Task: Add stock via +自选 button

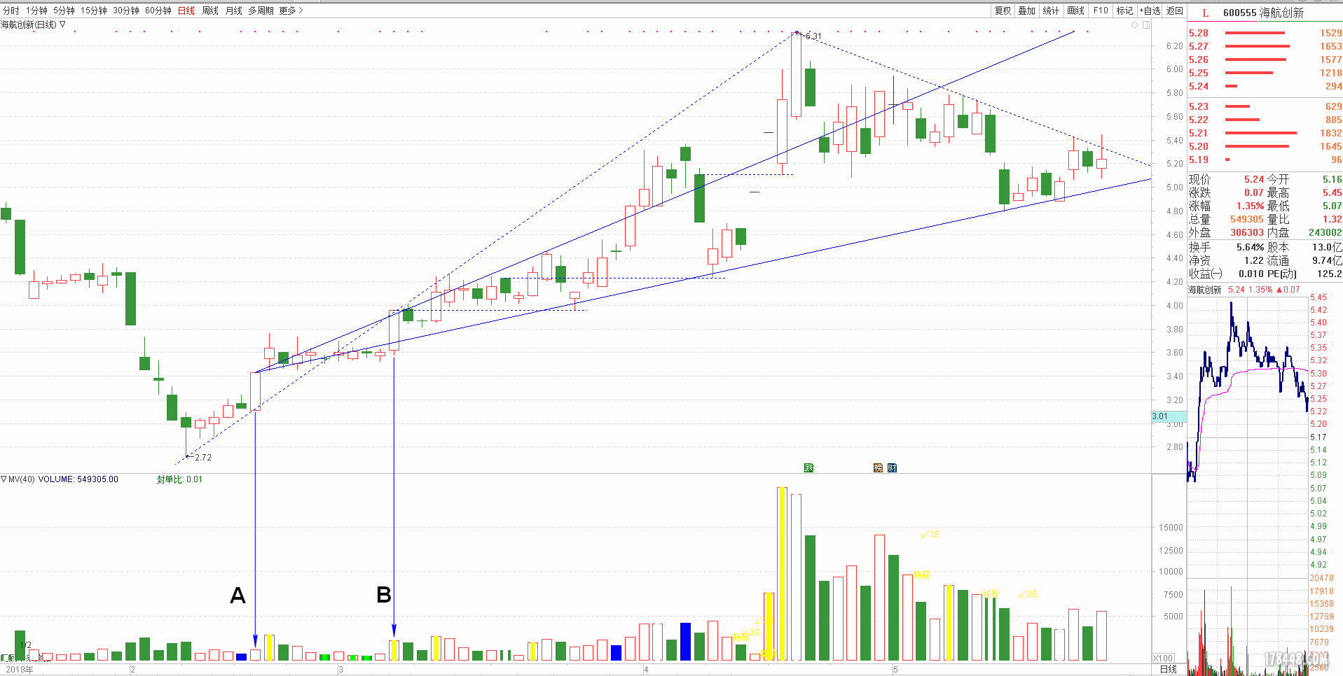Action: coord(1150,10)
